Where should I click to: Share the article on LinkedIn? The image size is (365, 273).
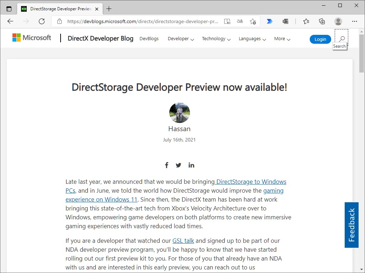(x=191, y=165)
